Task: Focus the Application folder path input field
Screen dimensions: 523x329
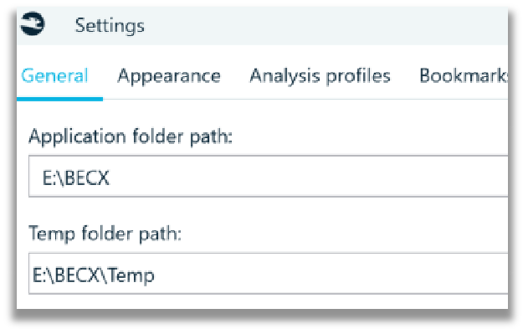Action: click(x=269, y=176)
